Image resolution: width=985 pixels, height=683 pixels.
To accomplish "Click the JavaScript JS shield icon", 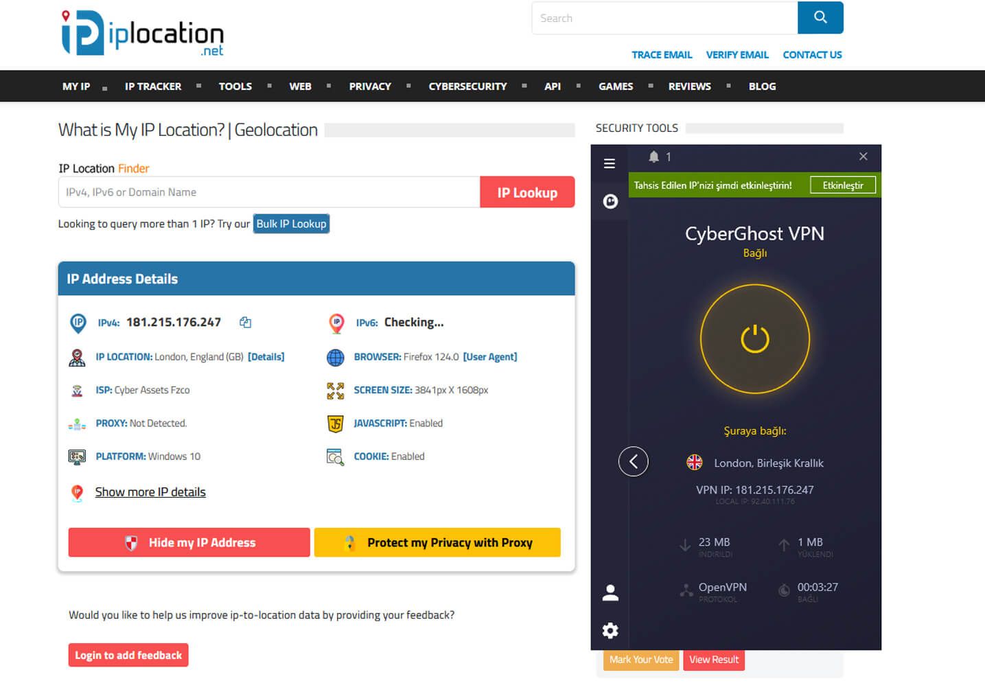I will pos(336,424).
